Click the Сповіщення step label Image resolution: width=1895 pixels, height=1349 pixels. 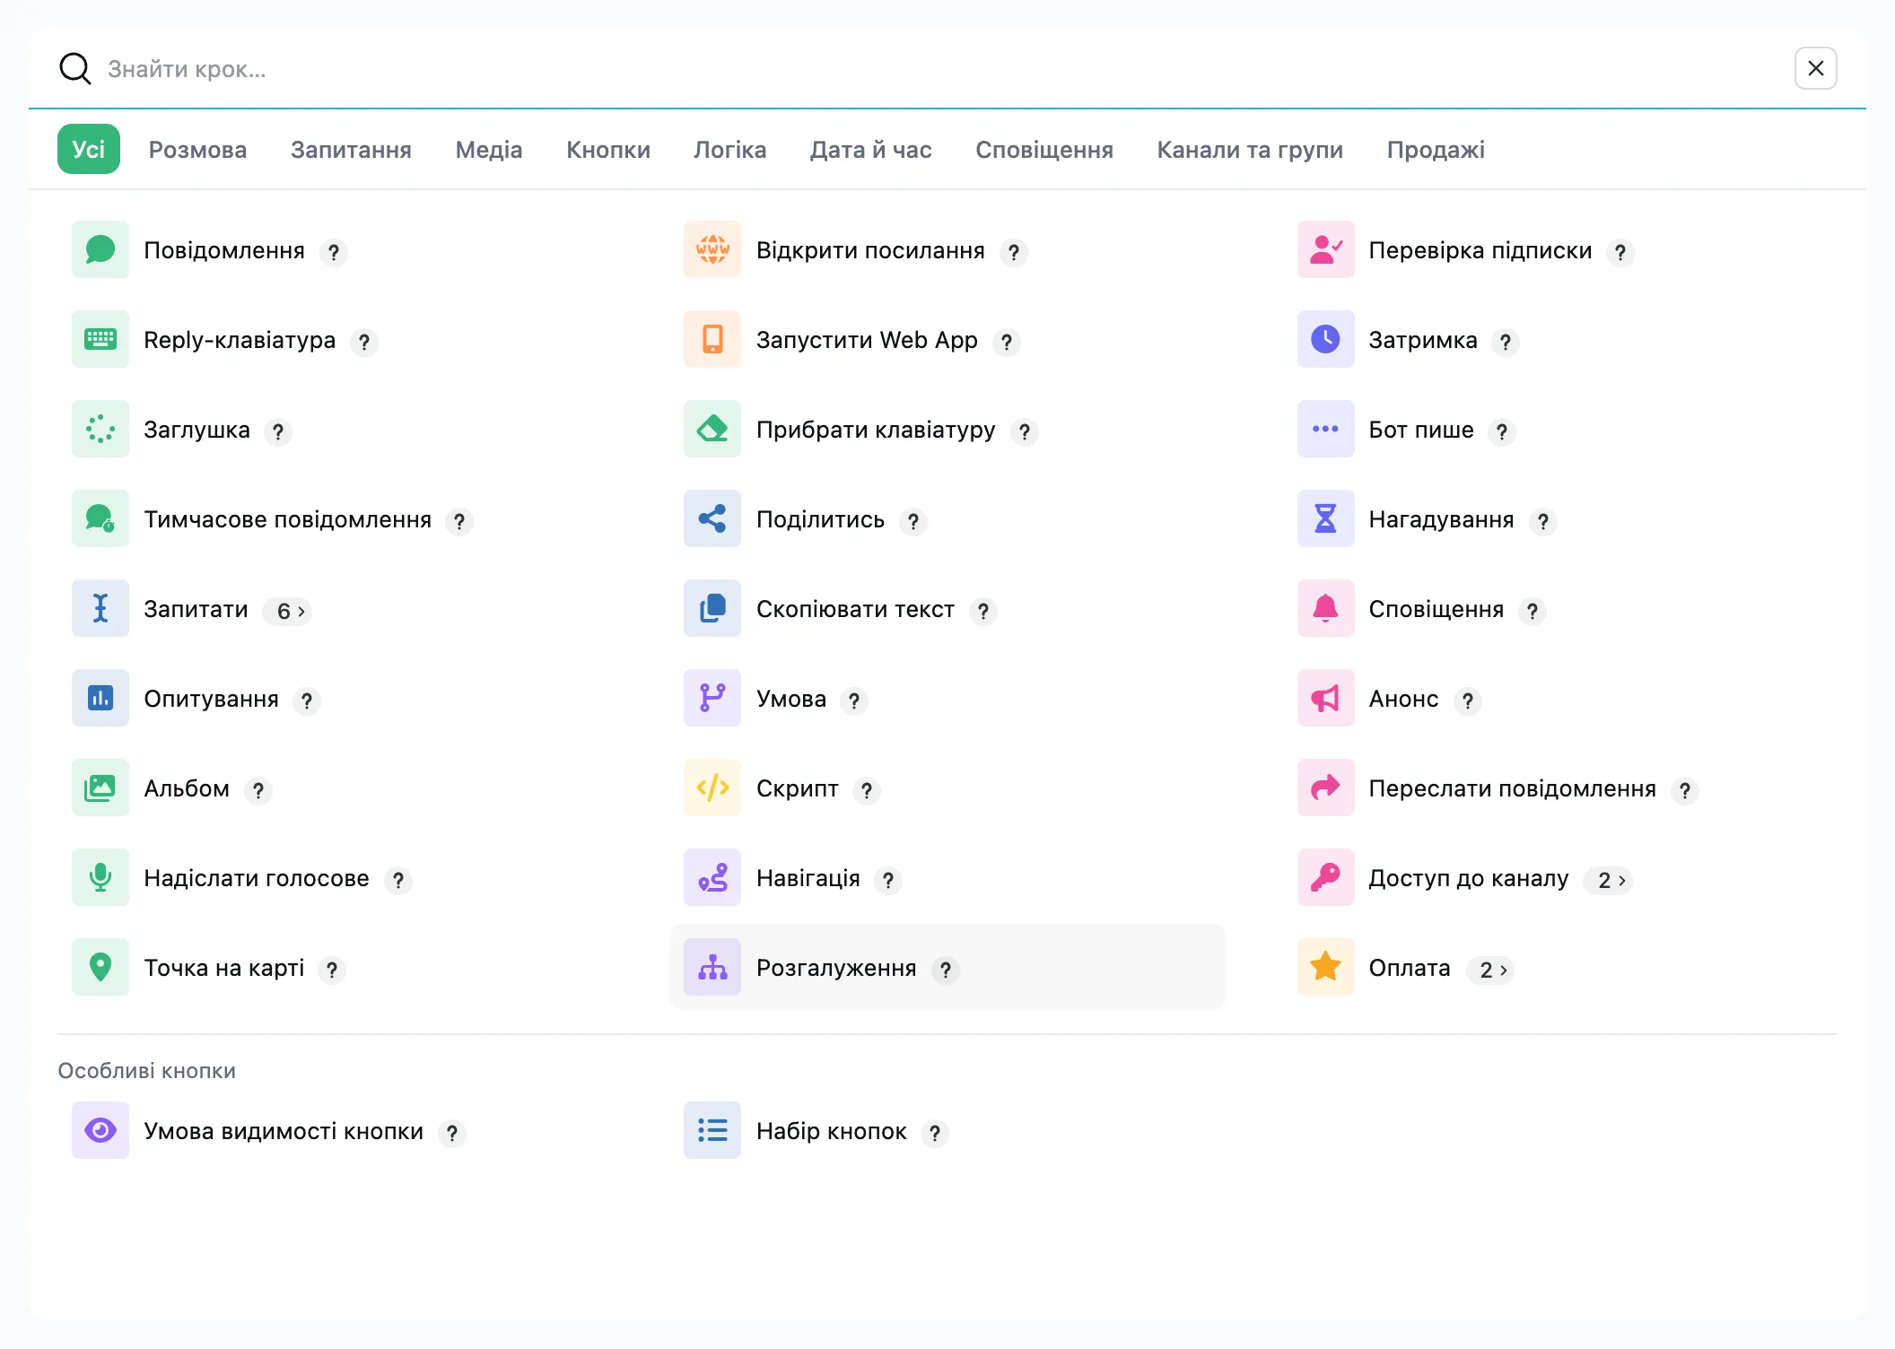pyautogui.click(x=1436, y=609)
